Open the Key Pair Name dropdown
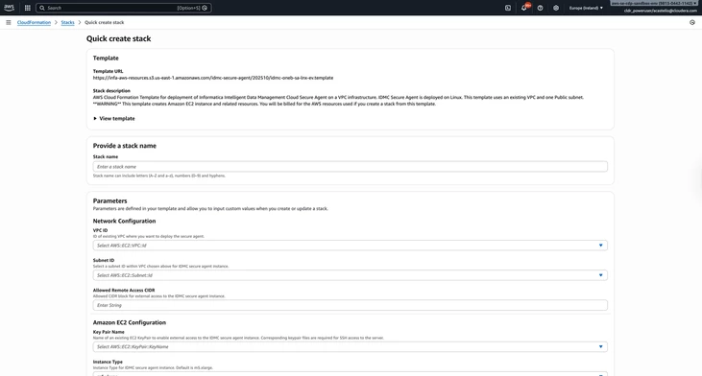The image size is (702, 376). point(351,347)
